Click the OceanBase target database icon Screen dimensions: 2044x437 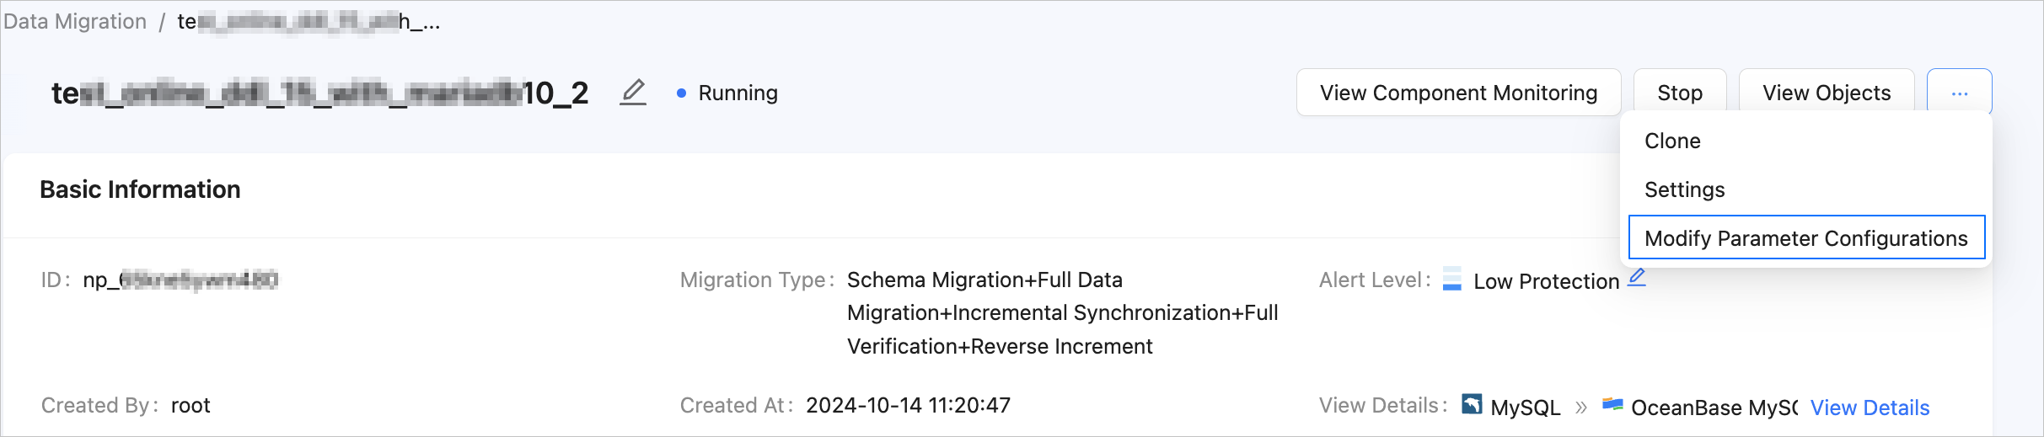(x=1612, y=405)
